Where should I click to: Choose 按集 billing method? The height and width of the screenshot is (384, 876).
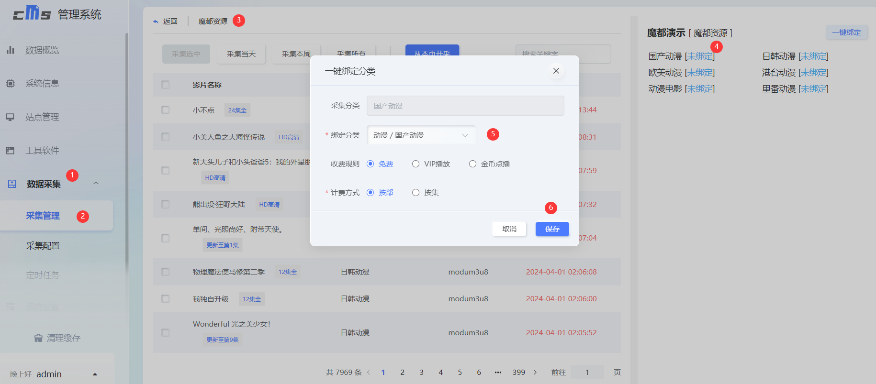pos(416,193)
